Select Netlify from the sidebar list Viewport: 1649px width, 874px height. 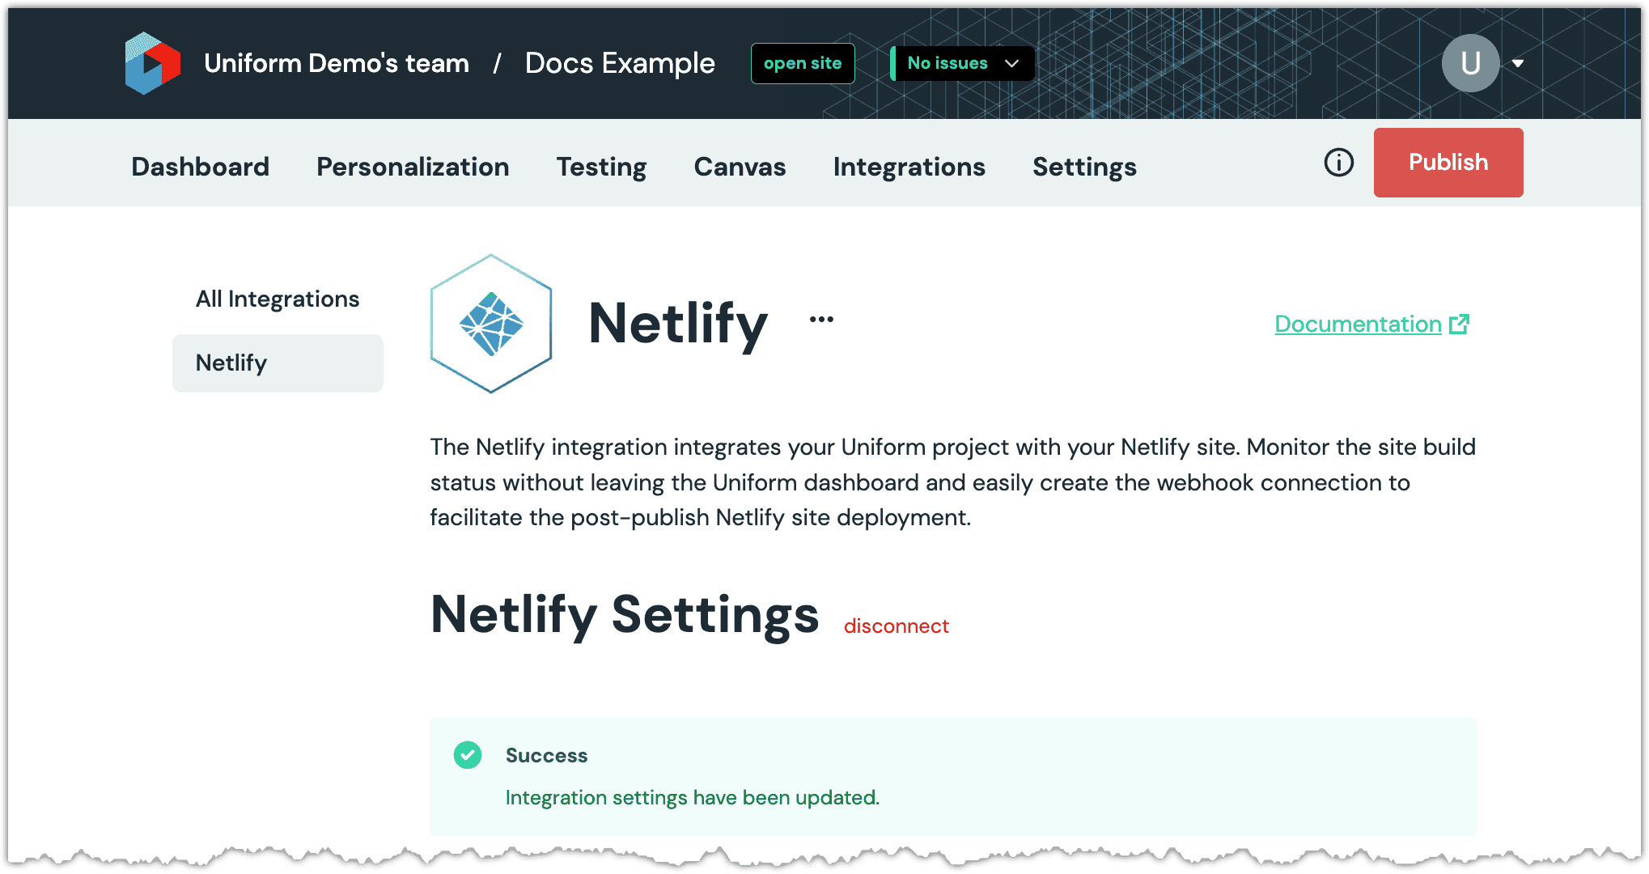click(277, 361)
